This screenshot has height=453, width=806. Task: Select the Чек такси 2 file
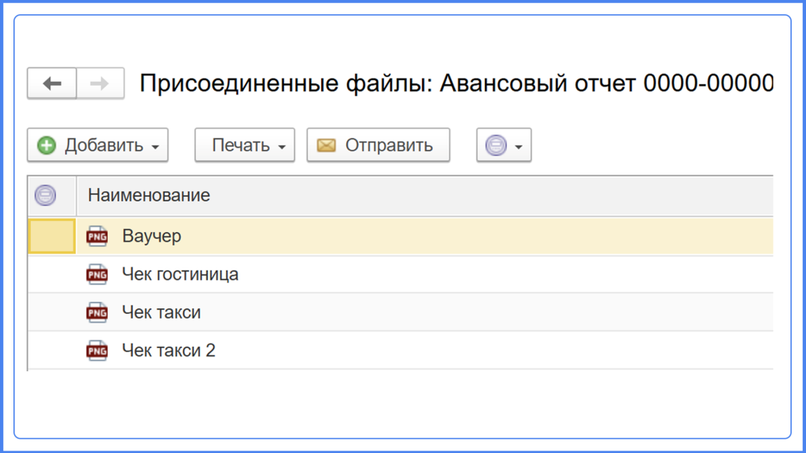(168, 350)
